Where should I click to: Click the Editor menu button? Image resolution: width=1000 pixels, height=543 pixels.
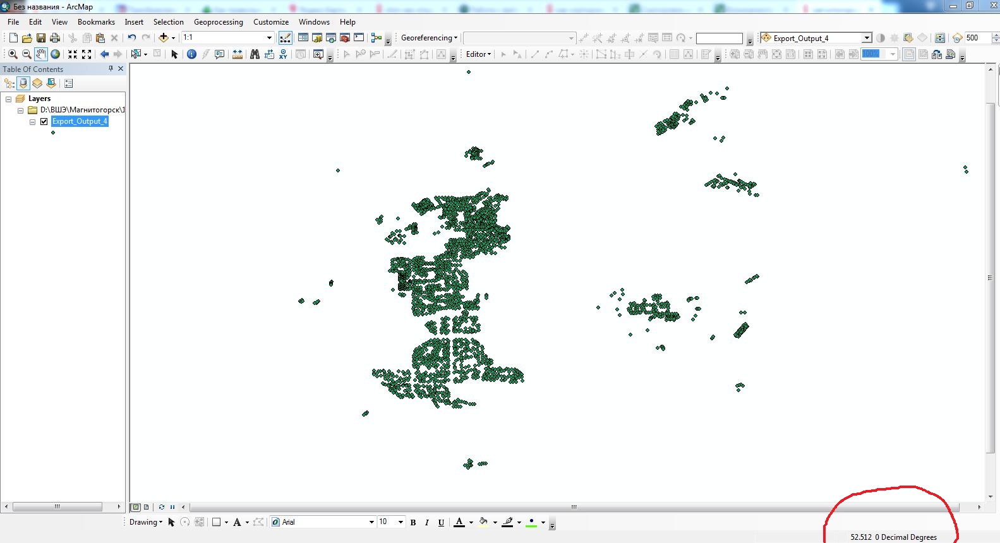click(478, 54)
